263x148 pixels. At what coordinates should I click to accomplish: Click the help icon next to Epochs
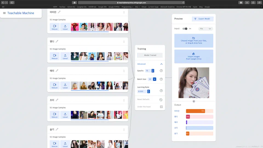161,71
